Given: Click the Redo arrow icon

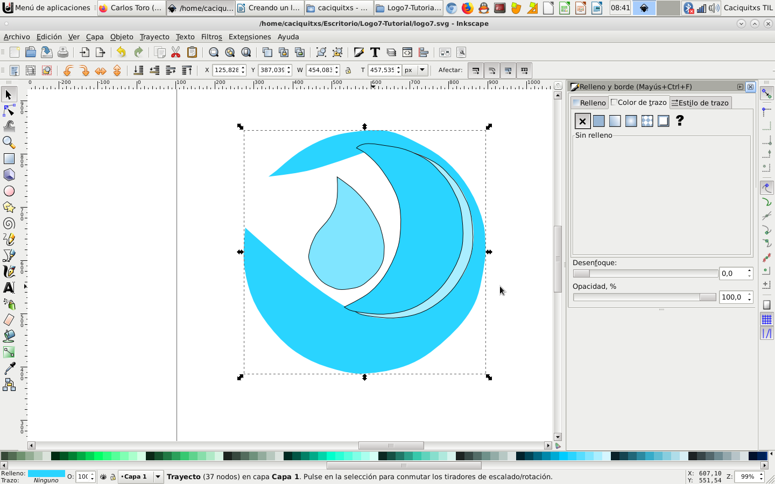Looking at the screenshot, I should 138,52.
